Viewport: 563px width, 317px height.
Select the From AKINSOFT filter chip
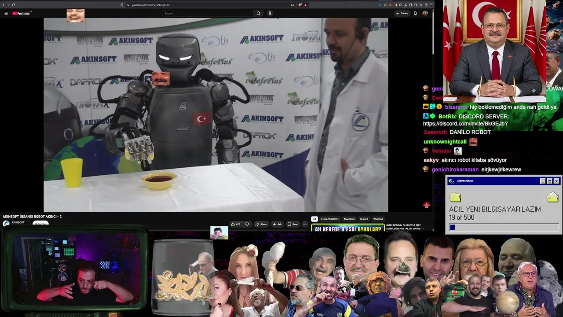click(x=330, y=219)
